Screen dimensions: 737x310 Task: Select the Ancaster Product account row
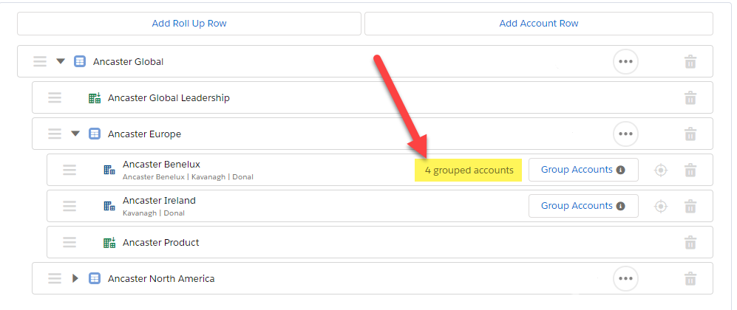coord(161,242)
